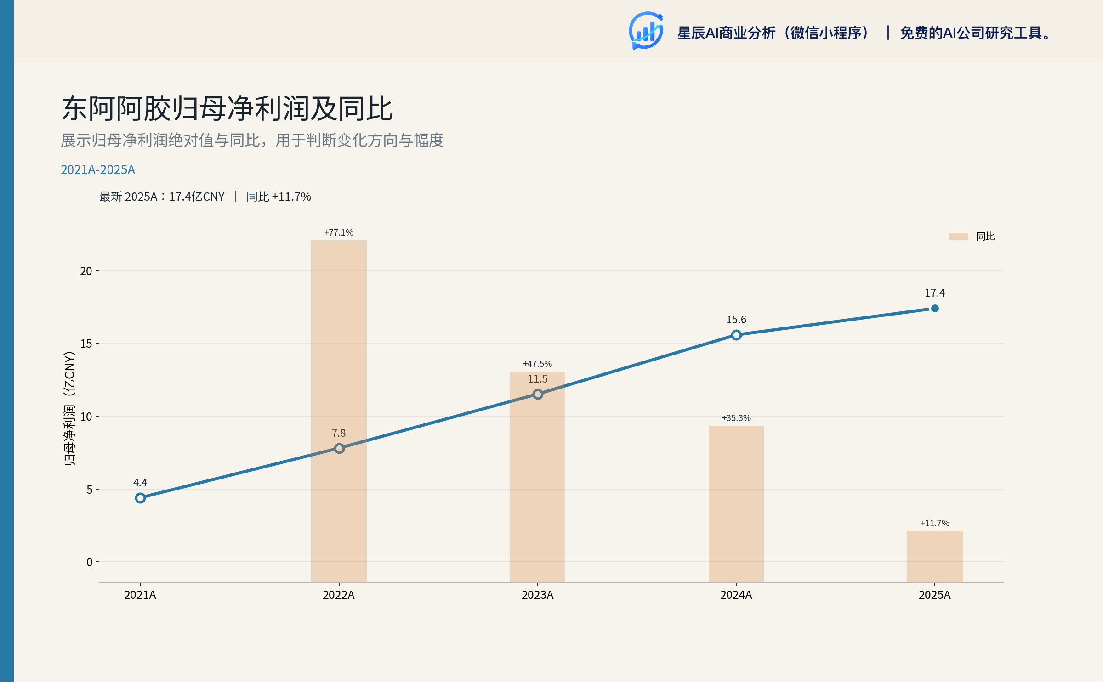Click the 同比 legend color swatch
The height and width of the screenshot is (682, 1103).
[x=958, y=236]
